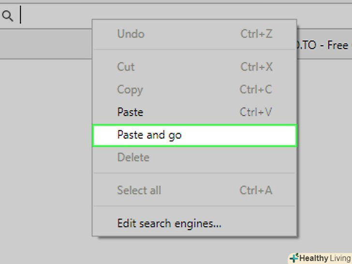
Task: Click the search magnifier icon
Action: (7, 16)
